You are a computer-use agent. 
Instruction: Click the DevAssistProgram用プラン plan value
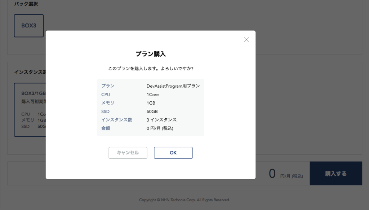tap(173, 86)
